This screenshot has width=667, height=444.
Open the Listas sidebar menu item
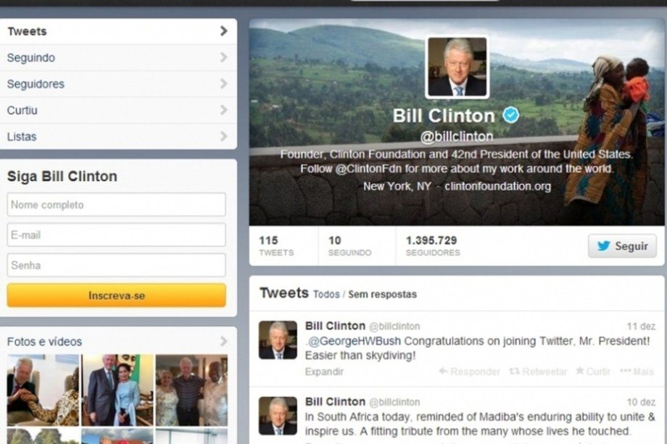pos(118,136)
